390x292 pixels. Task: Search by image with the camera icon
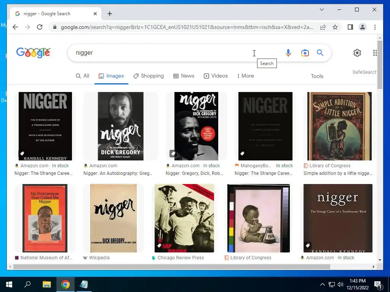305,53
